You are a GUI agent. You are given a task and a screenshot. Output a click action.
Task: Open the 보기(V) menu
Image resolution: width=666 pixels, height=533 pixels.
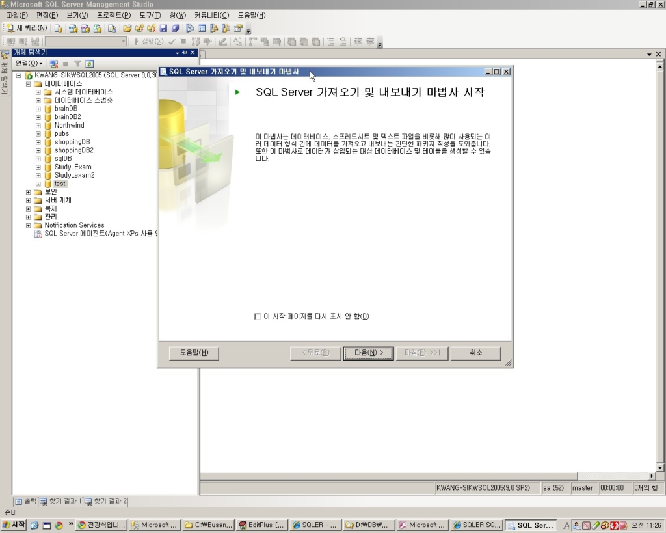[77, 16]
